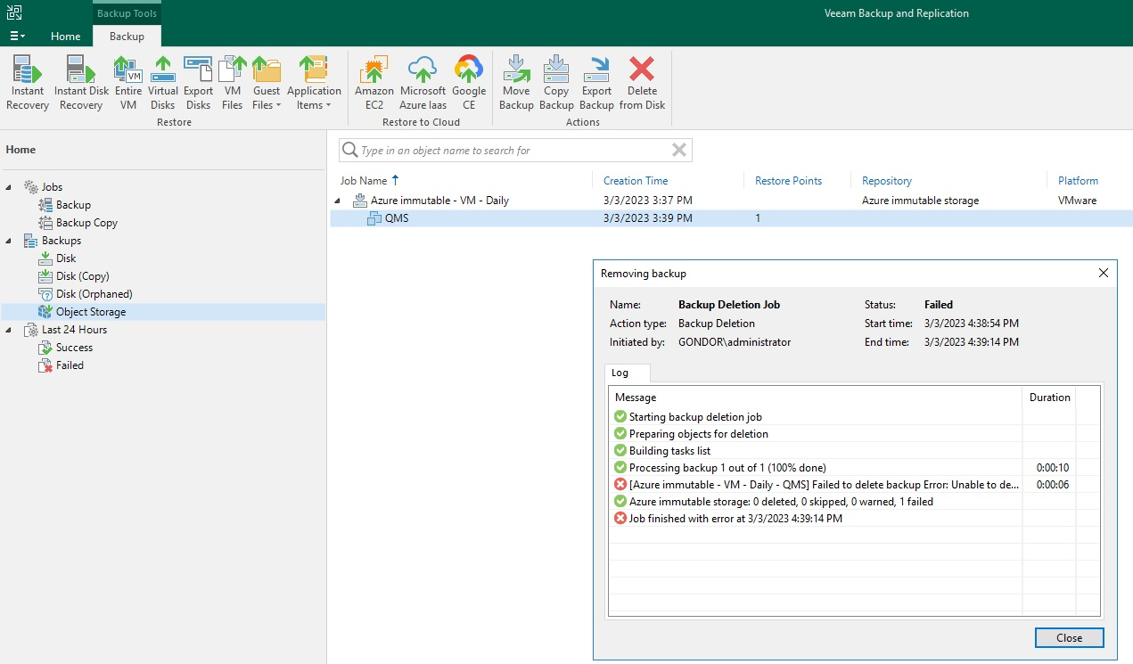Select the Azure immutable - VM - Daily row
This screenshot has height=664, width=1133.
tap(731, 201)
